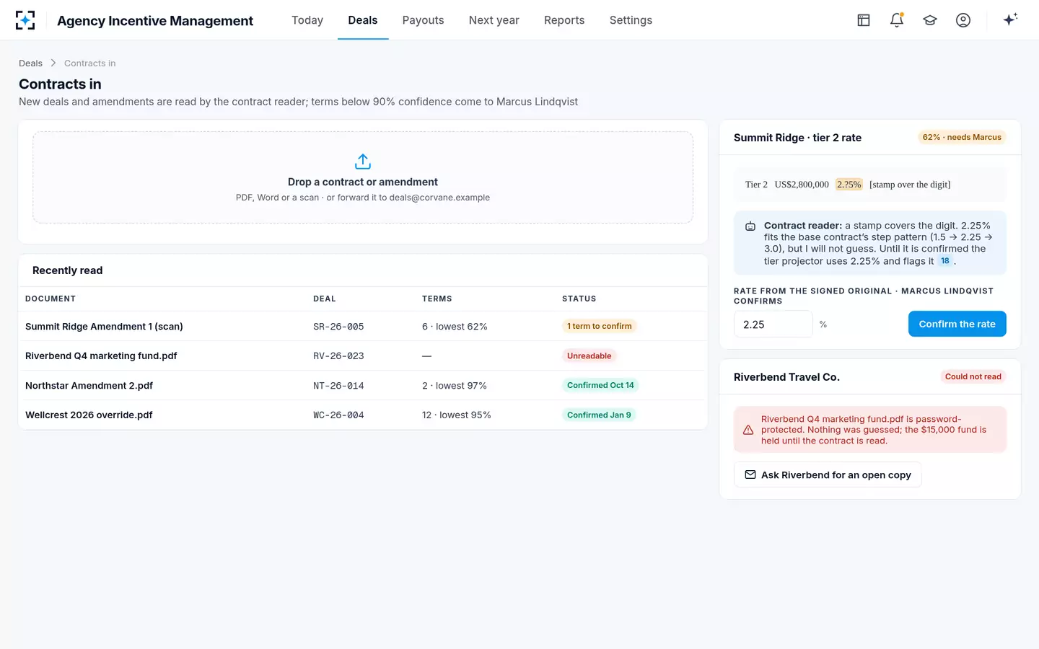Click deal ID RV-26-023

point(338,356)
